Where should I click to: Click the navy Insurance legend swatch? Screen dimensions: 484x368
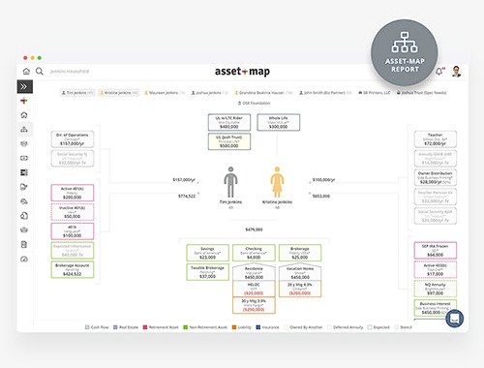(x=257, y=327)
